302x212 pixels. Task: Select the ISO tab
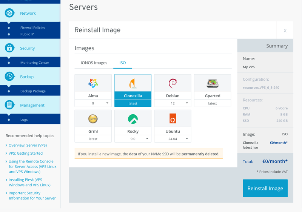[x=123, y=63]
